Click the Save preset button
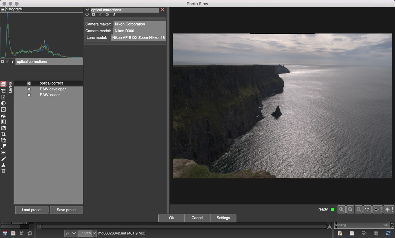 coord(67,210)
